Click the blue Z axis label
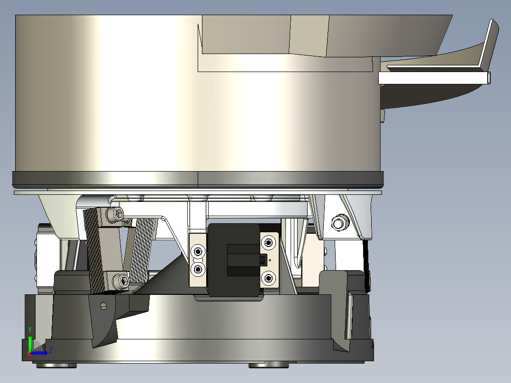 coord(51,350)
